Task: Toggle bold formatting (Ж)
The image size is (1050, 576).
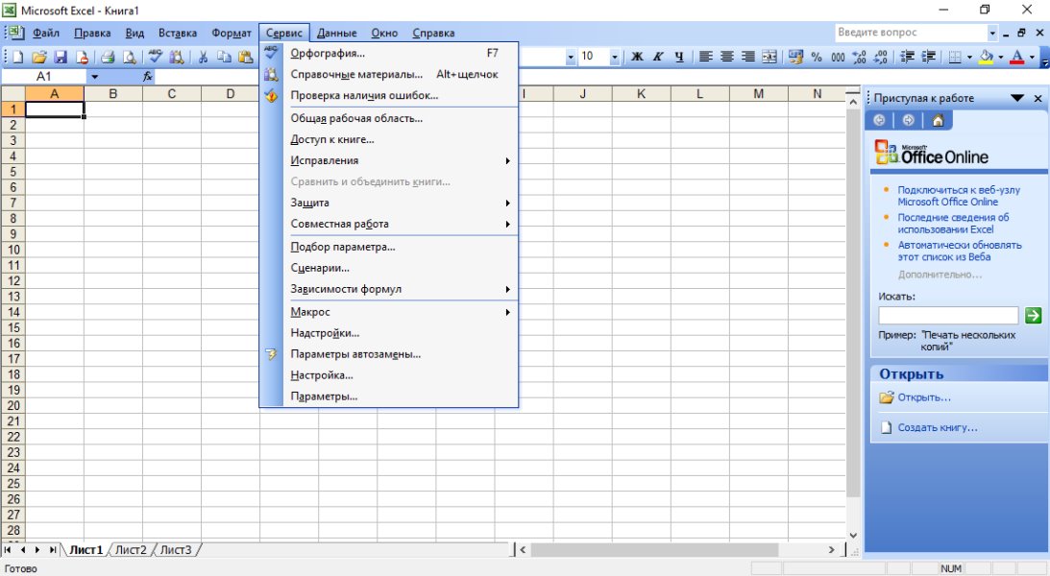Action: (x=636, y=58)
